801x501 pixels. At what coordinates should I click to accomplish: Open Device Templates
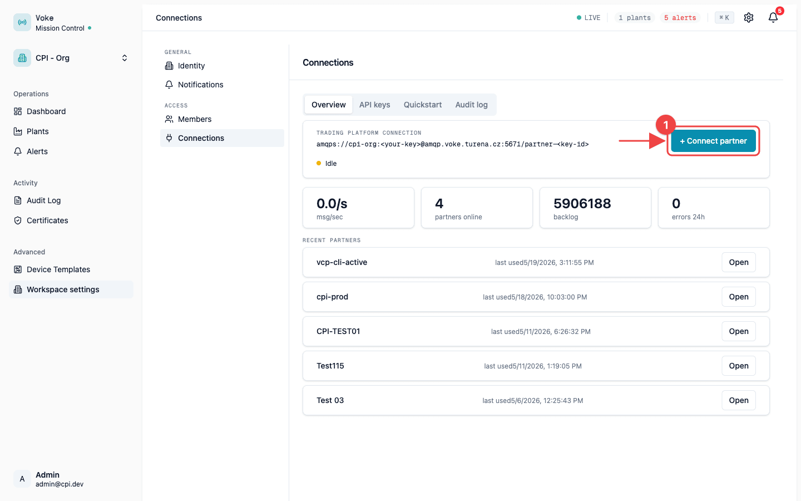[x=71, y=269]
